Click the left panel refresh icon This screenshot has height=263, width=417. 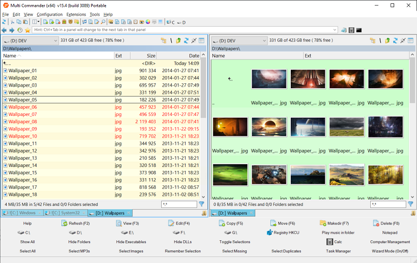pos(186,41)
